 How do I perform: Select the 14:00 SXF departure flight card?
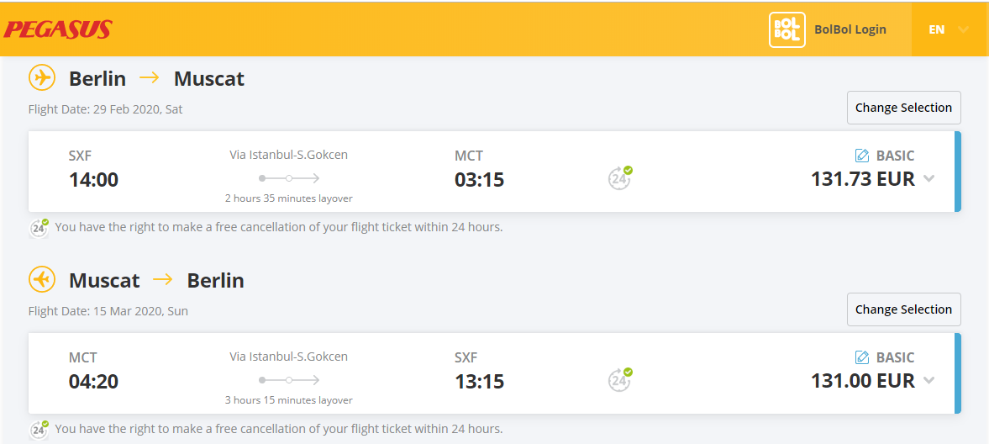point(494,172)
